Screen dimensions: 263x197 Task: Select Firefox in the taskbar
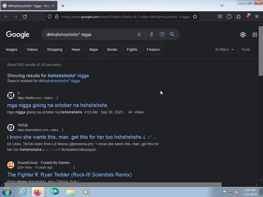38,192
